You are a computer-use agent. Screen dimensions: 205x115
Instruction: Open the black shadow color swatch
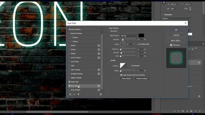point(141,35)
